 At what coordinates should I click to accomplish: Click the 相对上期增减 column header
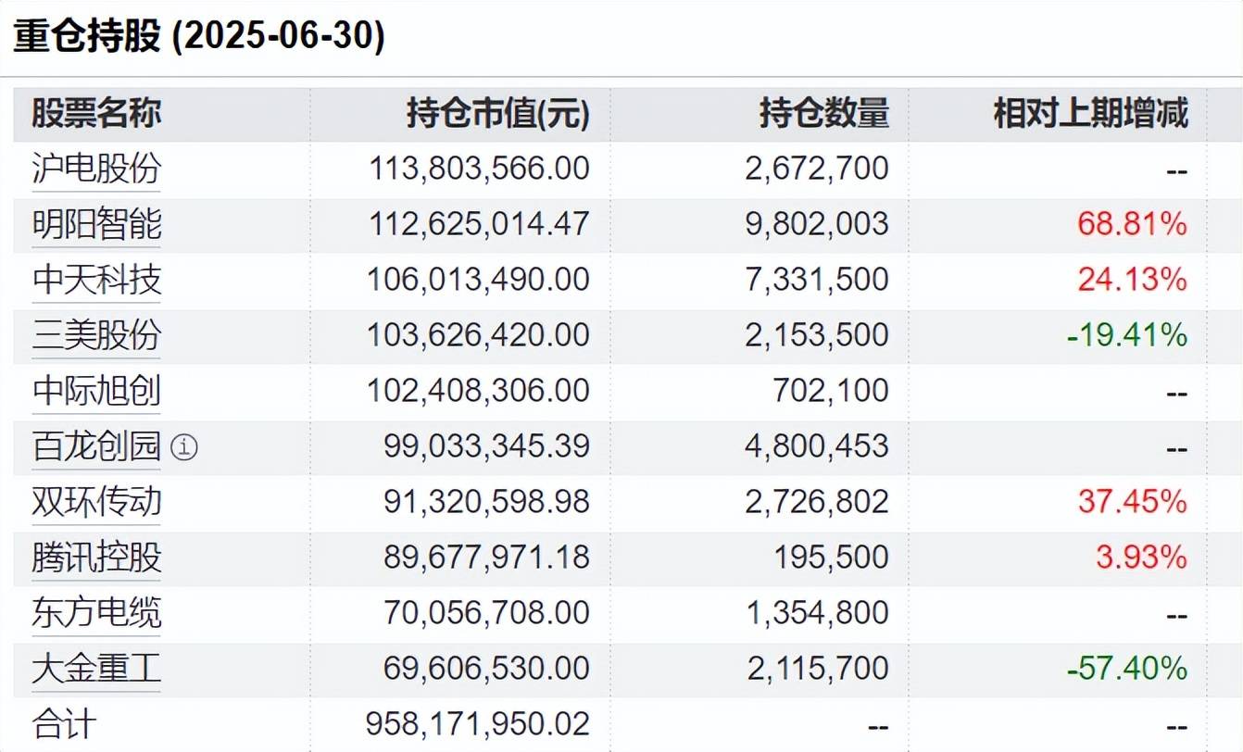coord(1090,114)
